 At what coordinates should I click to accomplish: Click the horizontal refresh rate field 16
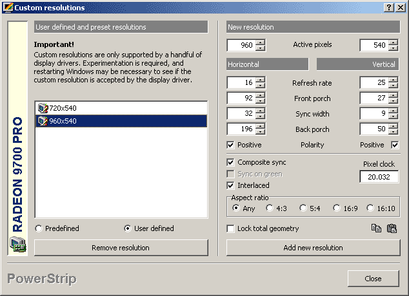(x=241, y=83)
